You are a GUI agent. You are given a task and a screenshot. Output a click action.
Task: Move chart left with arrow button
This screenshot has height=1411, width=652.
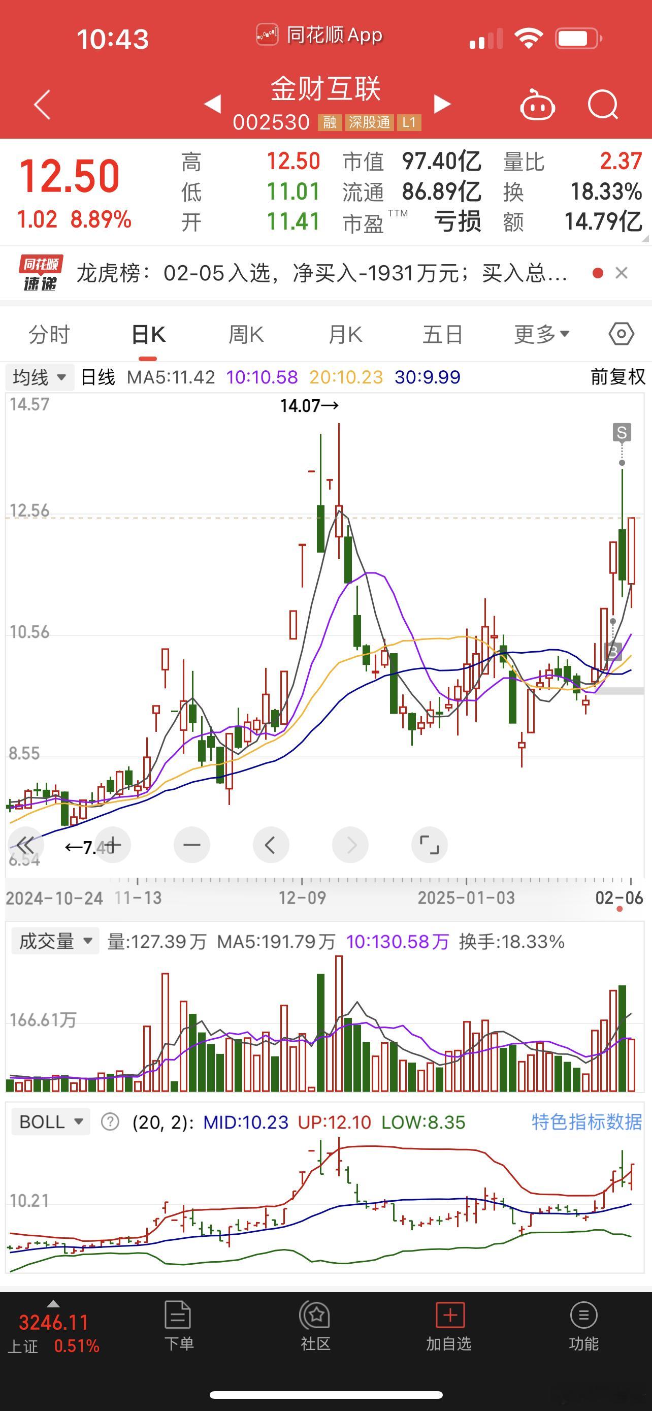tap(271, 845)
